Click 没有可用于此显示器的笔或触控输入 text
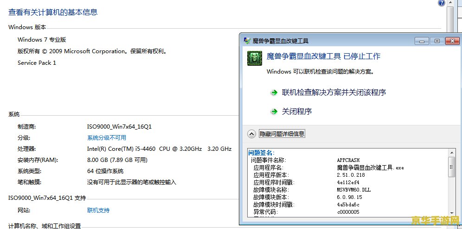This screenshot has width=462, height=229. (x=132, y=182)
